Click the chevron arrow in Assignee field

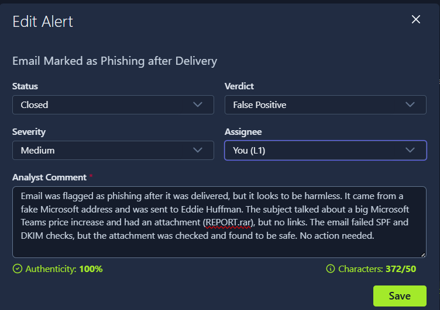410,150
